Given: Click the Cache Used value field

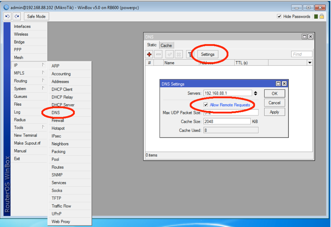Looking at the screenshot, I should 231,130.
